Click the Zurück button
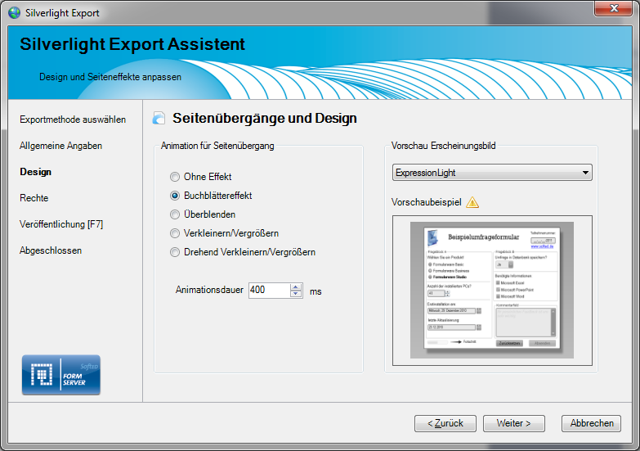The width and height of the screenshot is (640, 451). [445, 423]
